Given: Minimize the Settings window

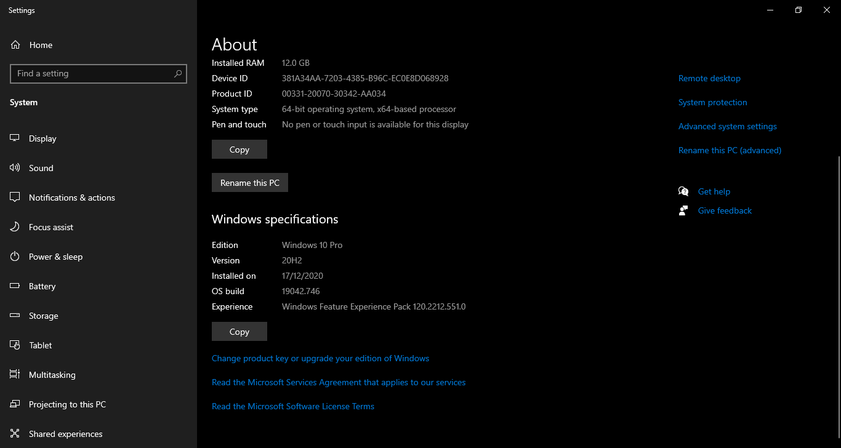Looking at the screenshot, I should [x=770, y=10].
